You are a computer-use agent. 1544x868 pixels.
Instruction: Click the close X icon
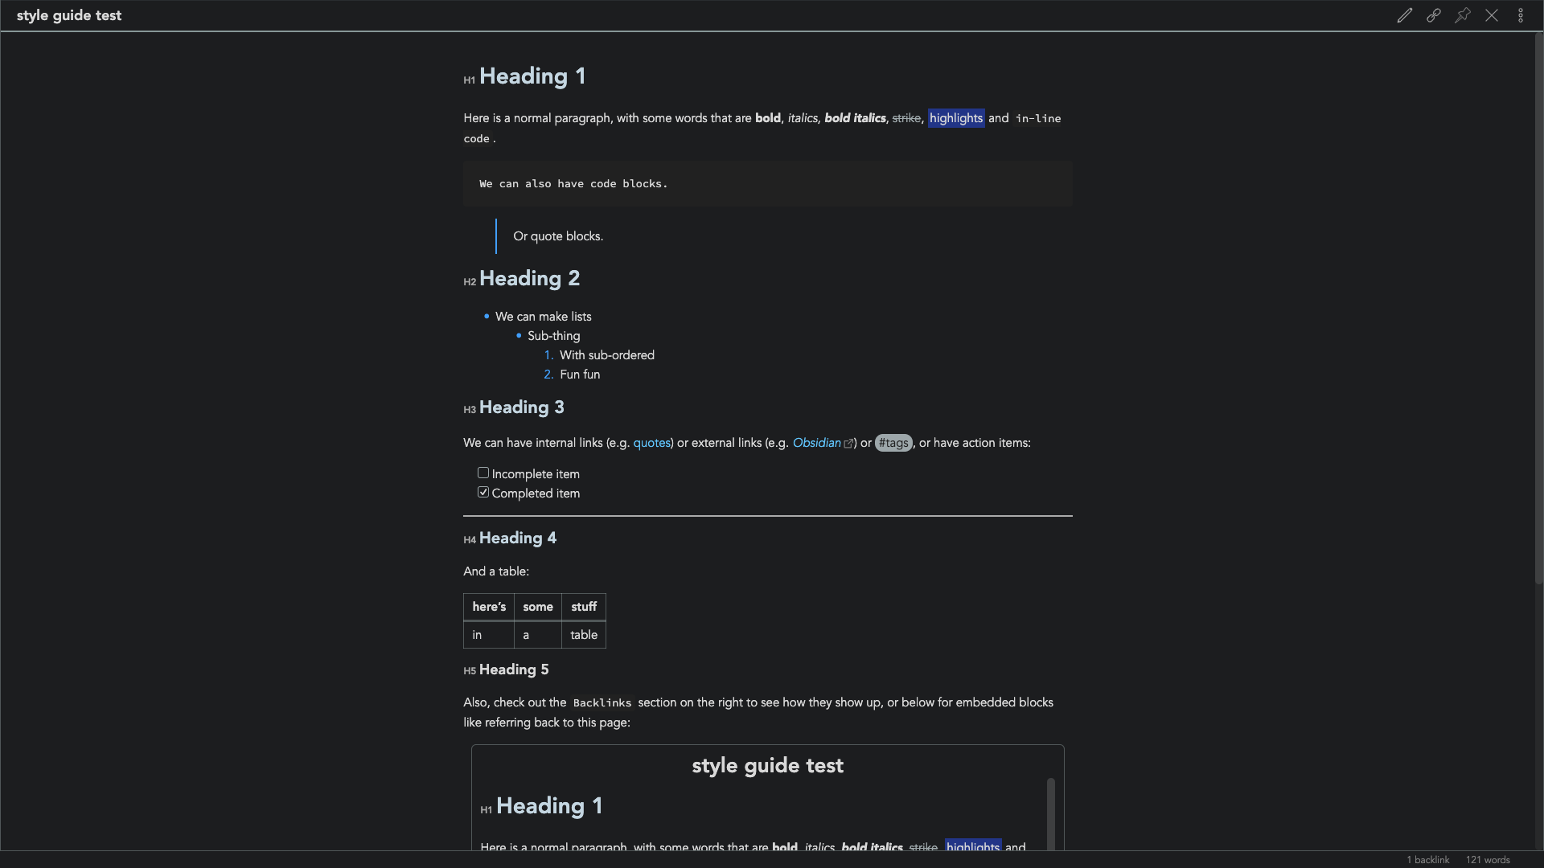pyautogui.click(x=1491, y=14)
